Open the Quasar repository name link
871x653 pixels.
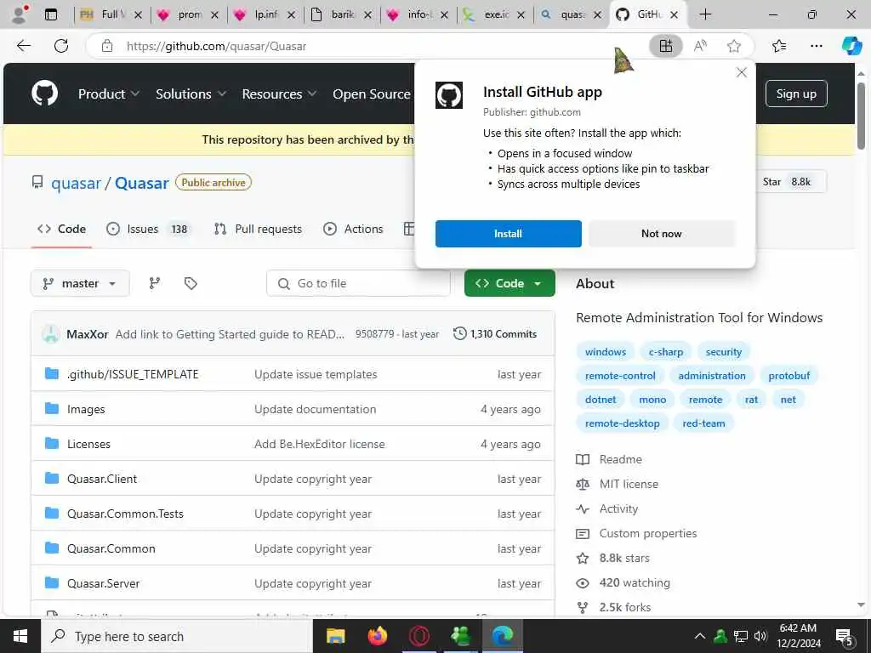[142, 183]
